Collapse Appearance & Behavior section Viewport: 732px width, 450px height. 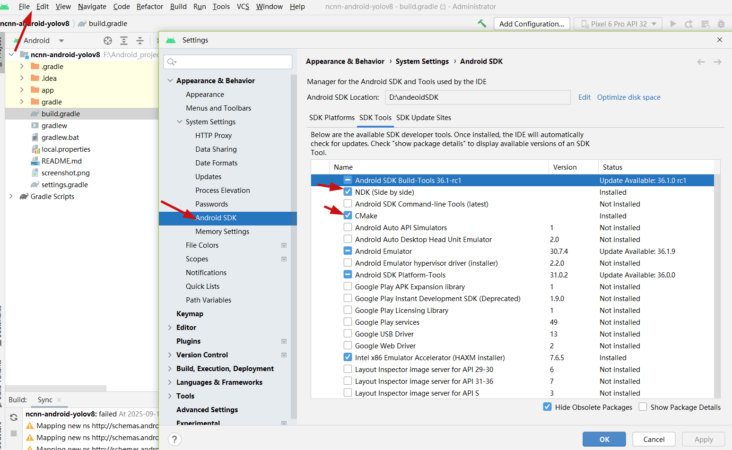[170, 81]
